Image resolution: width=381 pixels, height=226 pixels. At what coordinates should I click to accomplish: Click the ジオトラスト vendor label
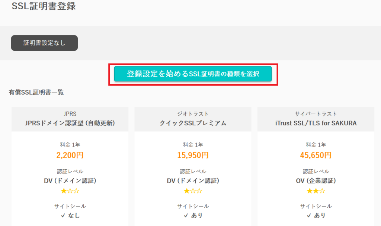coord(193,114)
